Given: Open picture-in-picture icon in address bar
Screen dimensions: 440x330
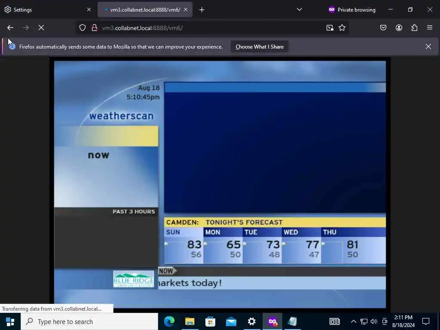Looking at the screenshot, I should pos(330,28).
